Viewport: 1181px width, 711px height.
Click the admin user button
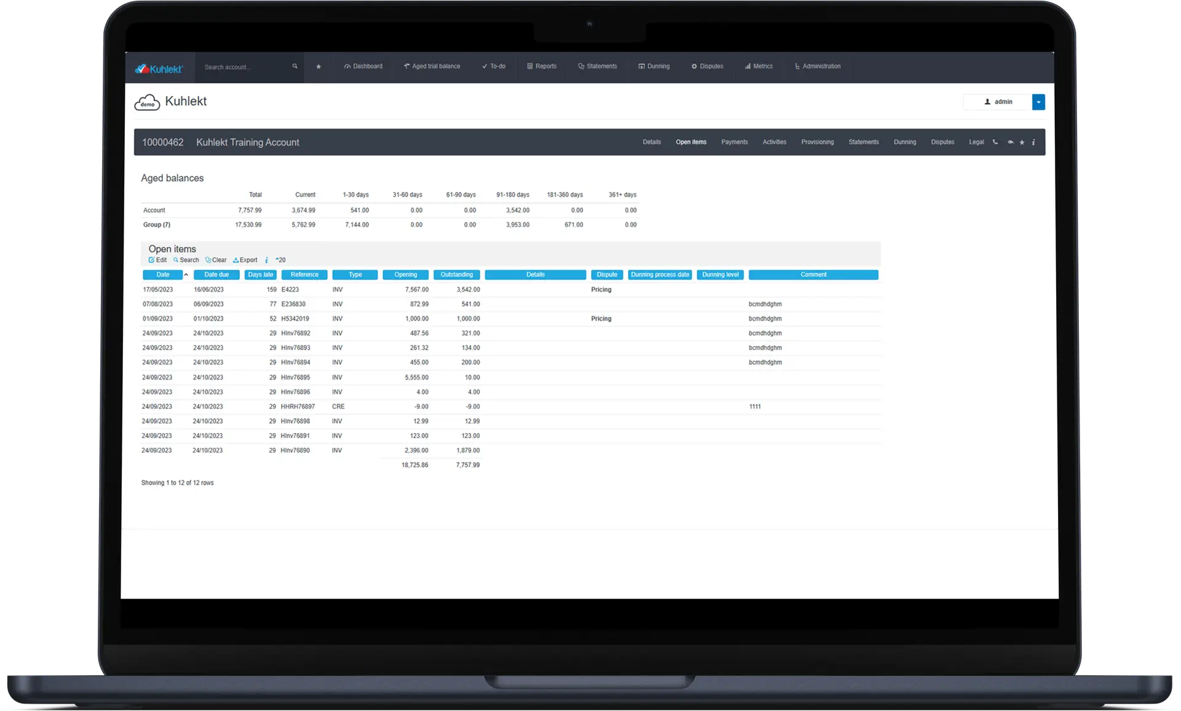pos(998,102)
